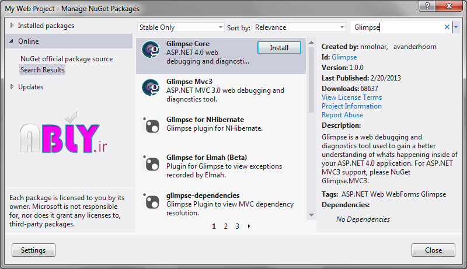The image size is (467, 269).
Task: Click the Close button at bottom
Action: (x=433, y=250)
